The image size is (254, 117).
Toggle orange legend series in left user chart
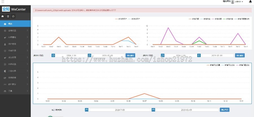(121, 19)
